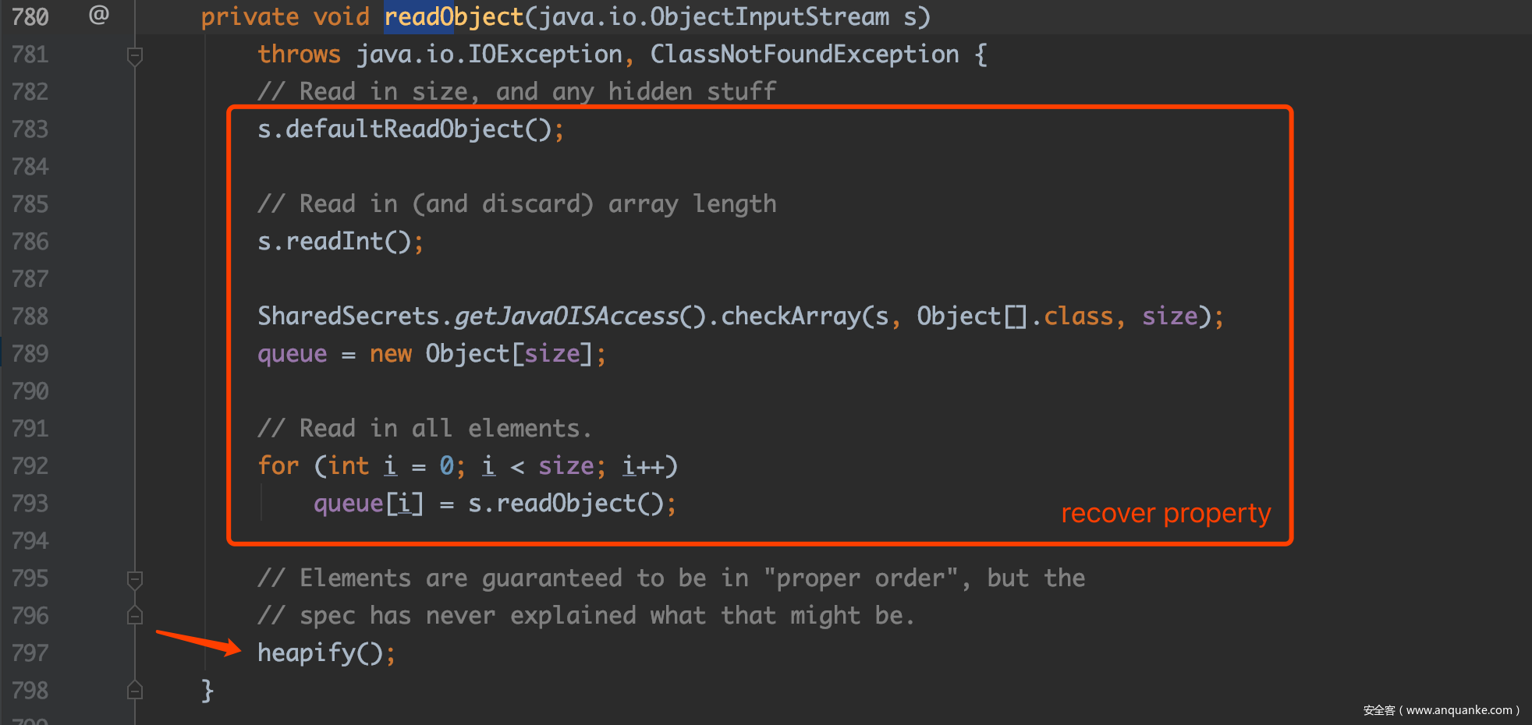The image size is (1532, 725).
Task: Click the s.readInt() statement
Action: tap(340, 242)
